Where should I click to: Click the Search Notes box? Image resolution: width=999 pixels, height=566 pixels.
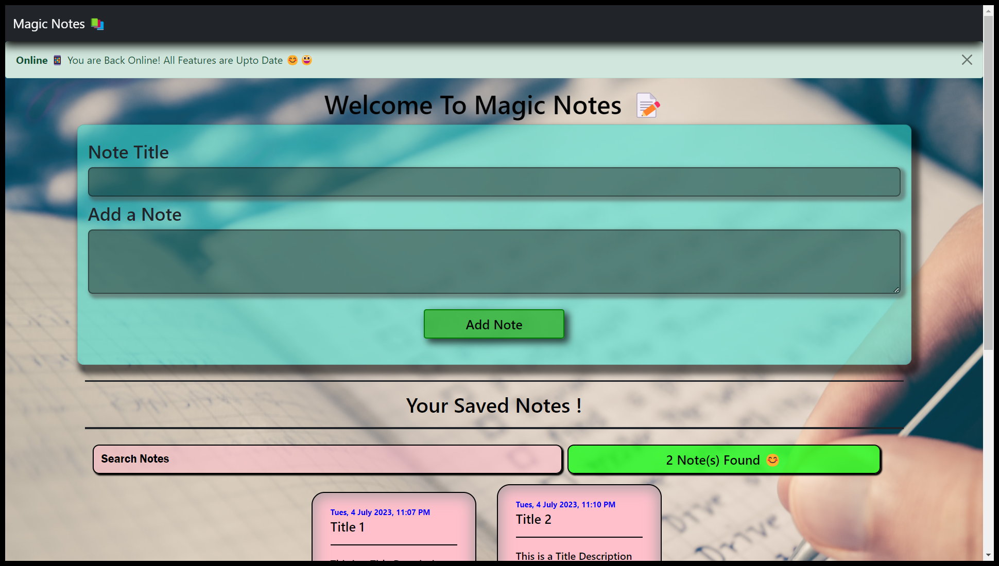coord(326,459)
